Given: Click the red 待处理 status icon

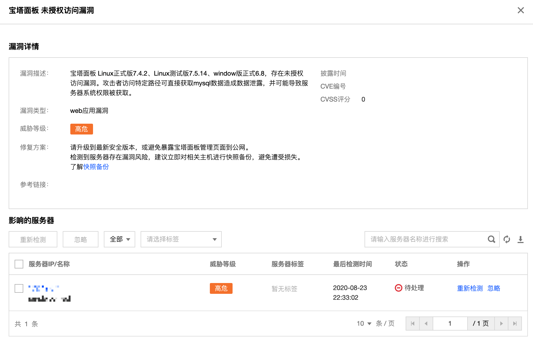Looking at the screenshot, I should [x=398, y=288].
